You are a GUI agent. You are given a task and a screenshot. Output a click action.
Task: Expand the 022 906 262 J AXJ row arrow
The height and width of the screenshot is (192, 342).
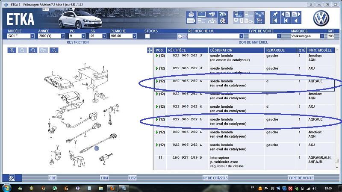157,68
